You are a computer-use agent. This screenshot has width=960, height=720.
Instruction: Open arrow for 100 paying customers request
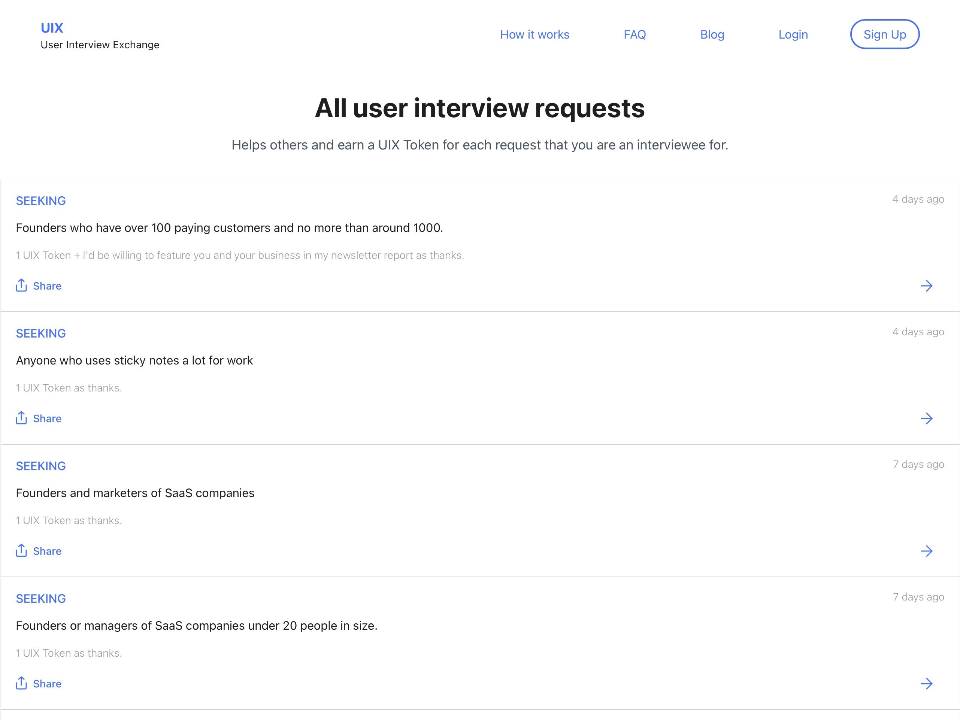pyautogui.click(x=926, y=286)
